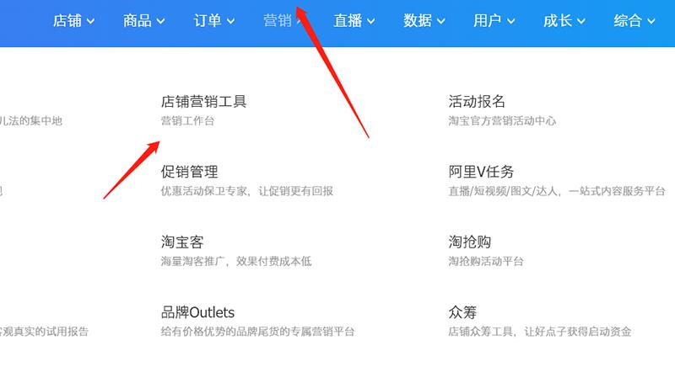
Task: Go to 促销管理 entry
Action: click(189, 172)
